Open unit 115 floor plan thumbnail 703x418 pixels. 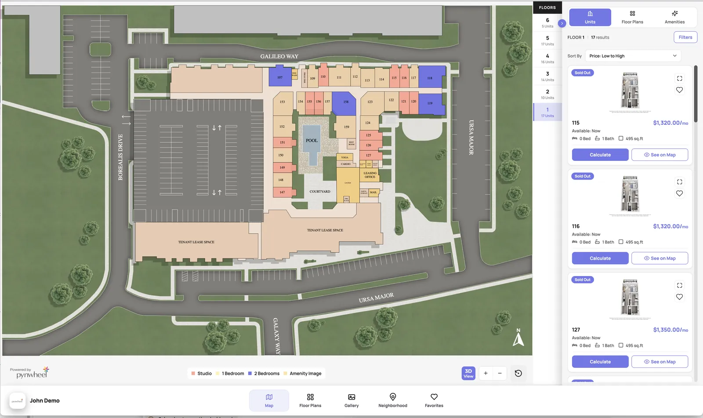(x=630, y=91)
